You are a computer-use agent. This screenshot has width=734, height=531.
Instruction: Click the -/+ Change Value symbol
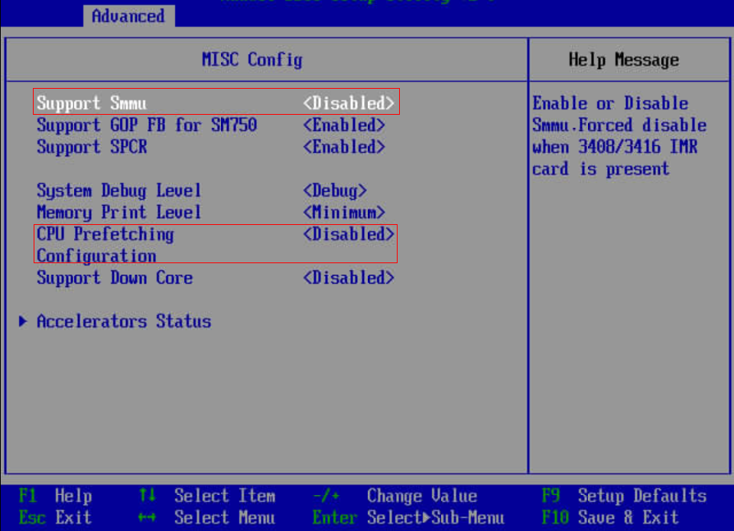326,497
